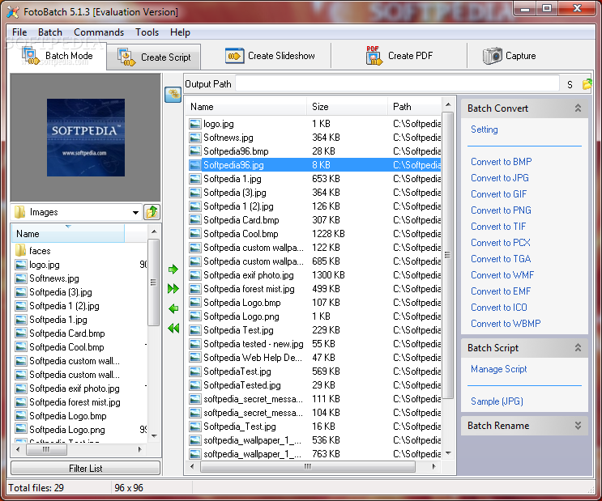The width and height of the screenshot is (602, 501).
Task: Select Softpedia96.bmp in the batch list
Action: tap(314, 151)
